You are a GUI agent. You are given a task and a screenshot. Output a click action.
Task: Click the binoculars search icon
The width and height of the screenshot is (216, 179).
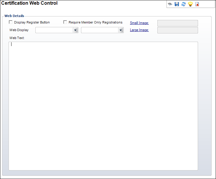pyautogui.click(x=170, y=4)
